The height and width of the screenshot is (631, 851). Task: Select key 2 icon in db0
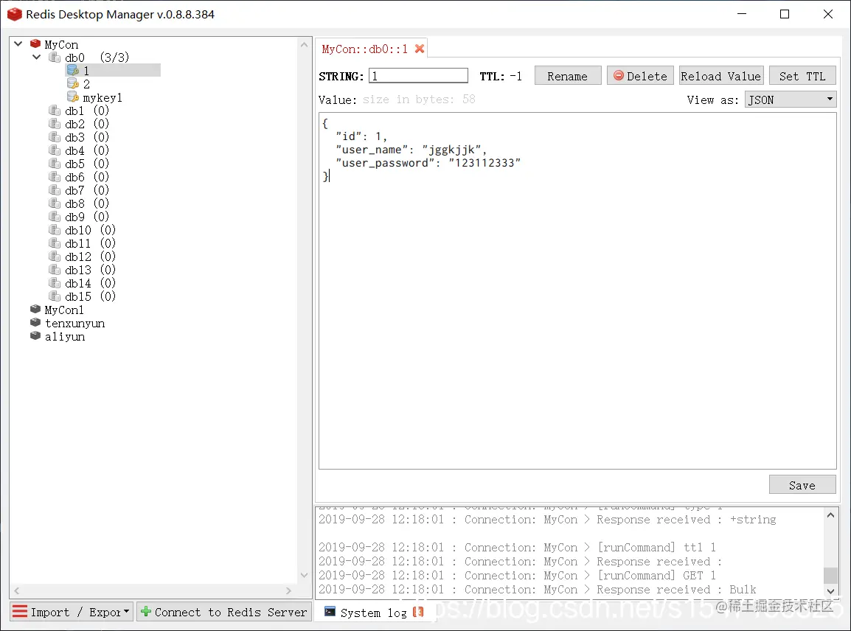[x=72, y=83]
